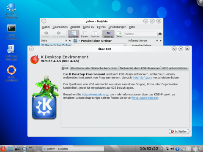Select the Über tab
The height and width of the screenshot is (152, 203).
(x=65, y=68)
